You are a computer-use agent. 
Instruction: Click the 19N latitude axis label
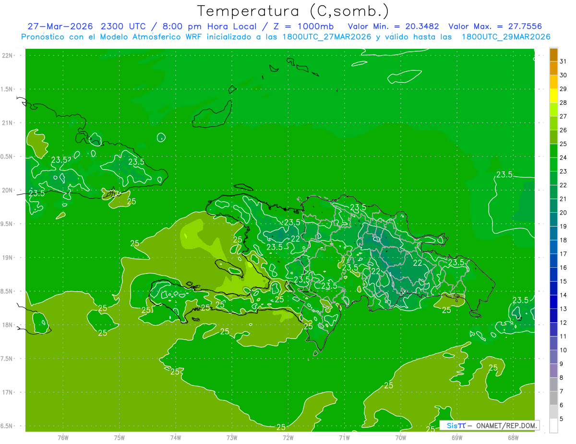(8, 258)
